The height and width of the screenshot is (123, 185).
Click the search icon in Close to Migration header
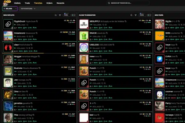(x=131, y=15)
